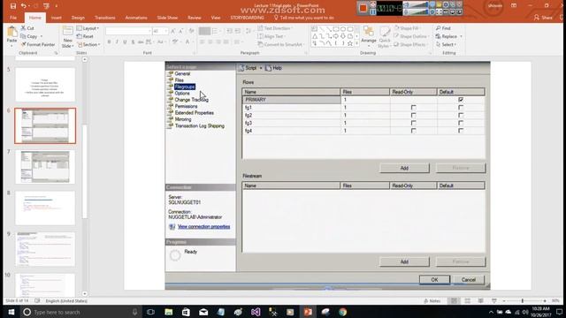Image resolution: width=566 pixels, height=318 pixels.
Task: Open the Shape Outline dropdown
Action: pyautogui.click(x=411, y=36)
